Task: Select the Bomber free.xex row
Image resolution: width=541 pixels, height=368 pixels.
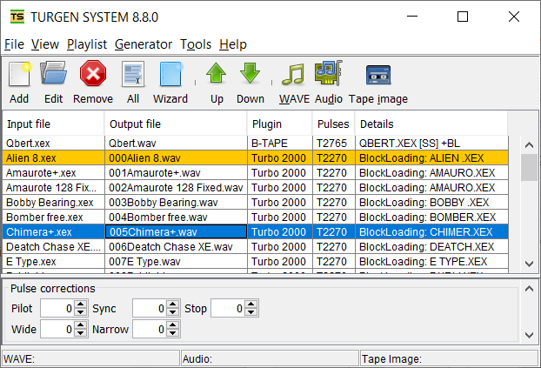Action: 256,217
